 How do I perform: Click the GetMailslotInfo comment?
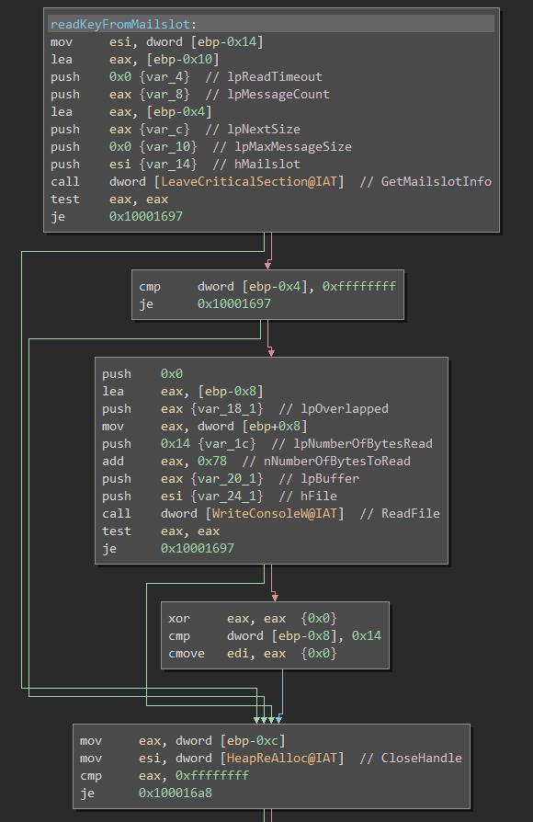[425, 181]
